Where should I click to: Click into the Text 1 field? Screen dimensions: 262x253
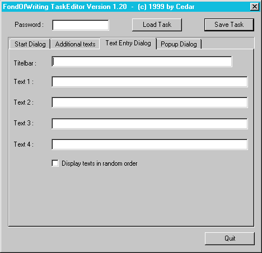click(x=149, y=82)
